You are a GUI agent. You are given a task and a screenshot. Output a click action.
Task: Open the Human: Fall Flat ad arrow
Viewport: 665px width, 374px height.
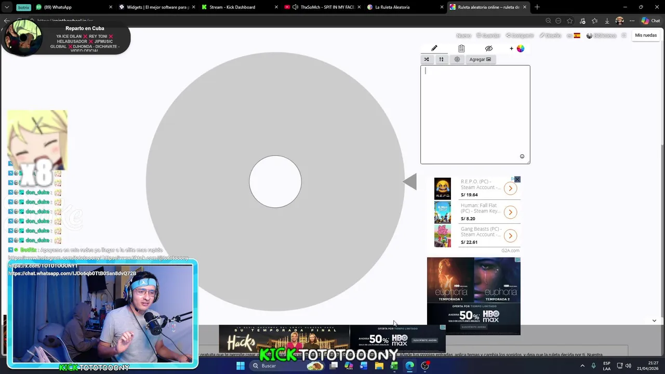click(x=510, y=212)
